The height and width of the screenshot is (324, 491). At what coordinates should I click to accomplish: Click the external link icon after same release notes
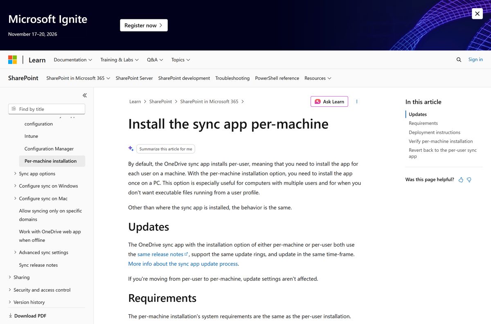click(x=187, y=254)
